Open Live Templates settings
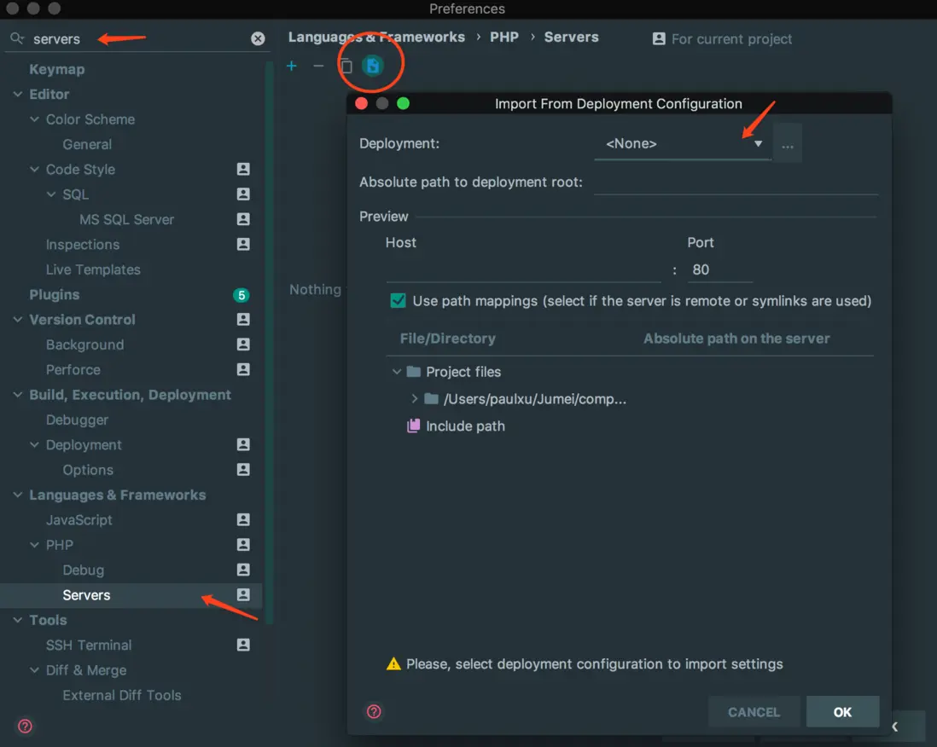Viewport: 937px width, 747px height. click(x=93, y=270)
